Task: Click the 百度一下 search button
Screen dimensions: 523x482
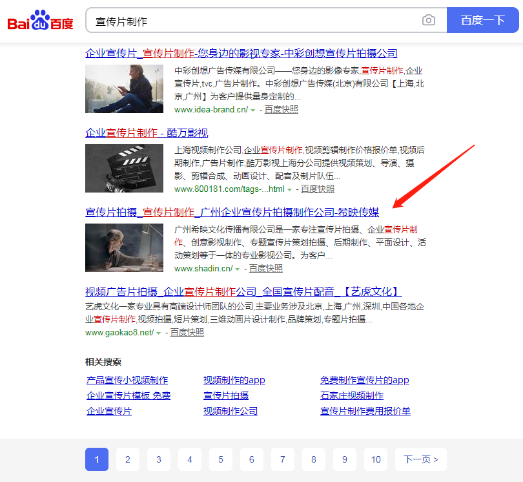Action: (x=482, y=20)
